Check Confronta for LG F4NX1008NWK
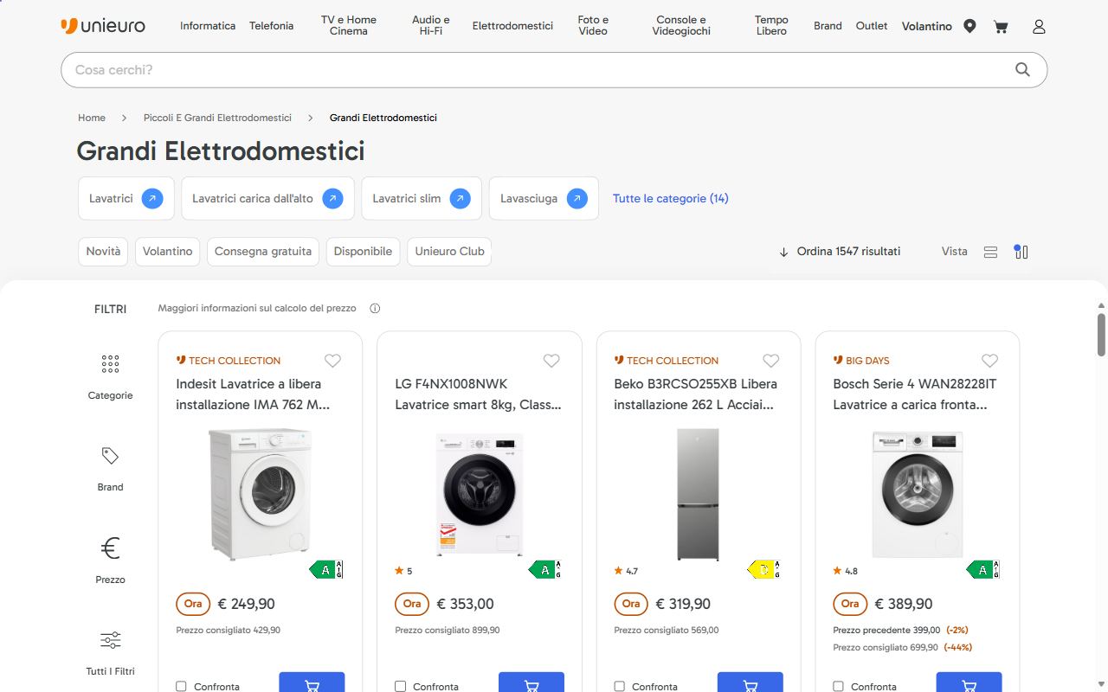The image size is (1108, 692). (400, 687)
